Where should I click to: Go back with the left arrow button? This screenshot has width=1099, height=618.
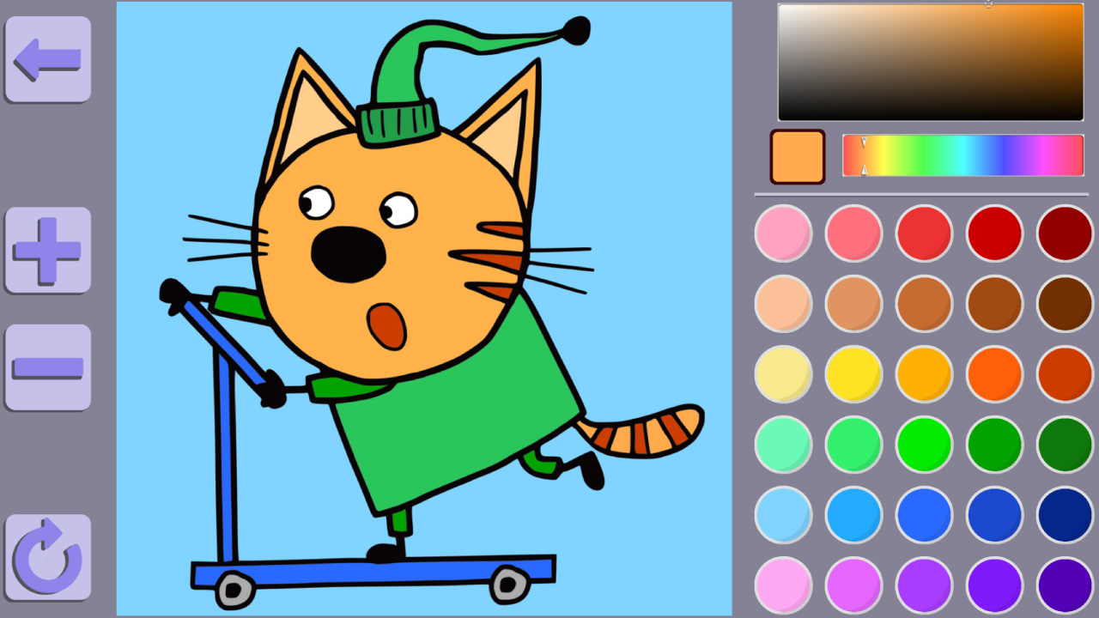point(48,59)
